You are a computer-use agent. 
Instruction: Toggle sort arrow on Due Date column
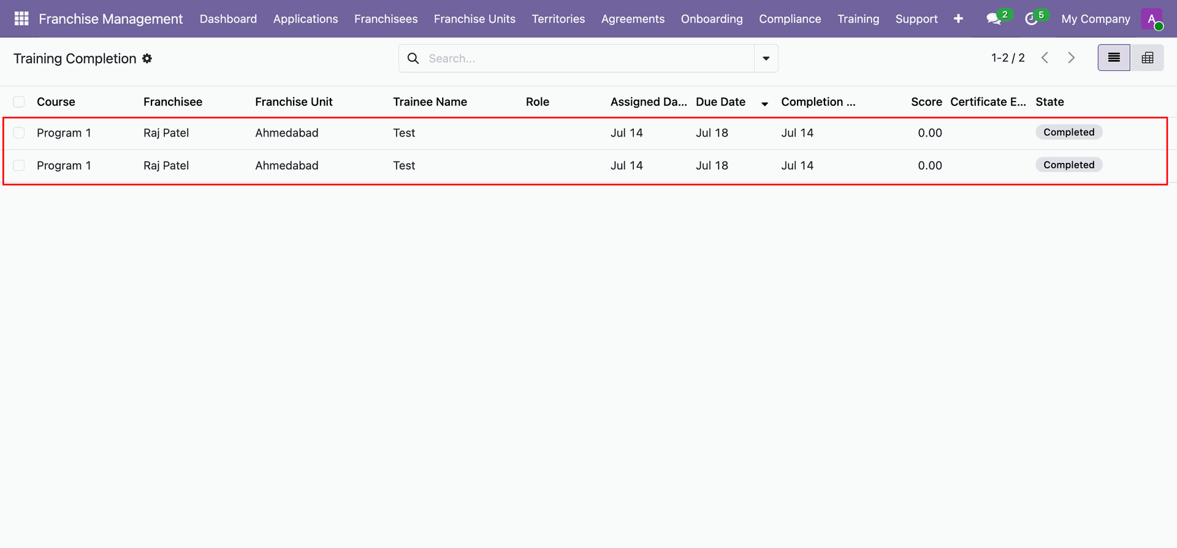764,103
